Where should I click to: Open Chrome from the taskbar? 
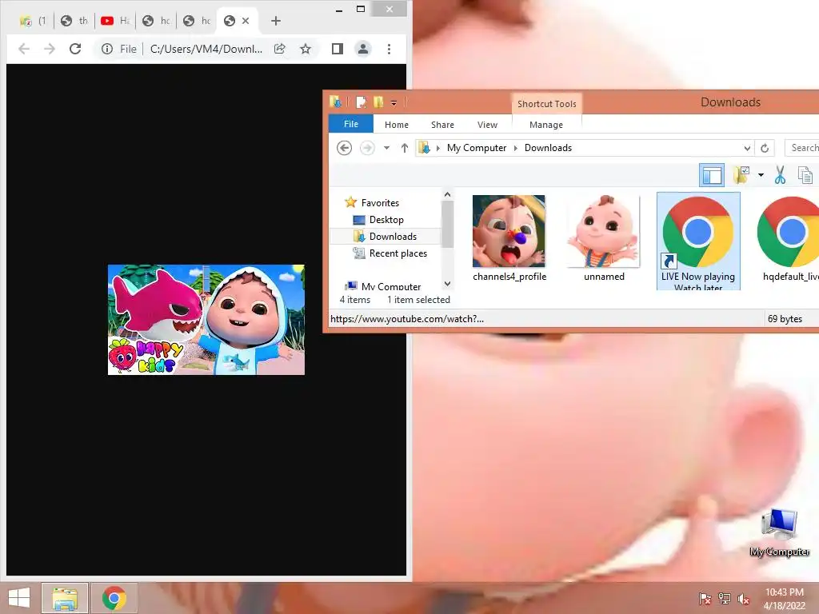pyautogui.click(x=114, y=598)
